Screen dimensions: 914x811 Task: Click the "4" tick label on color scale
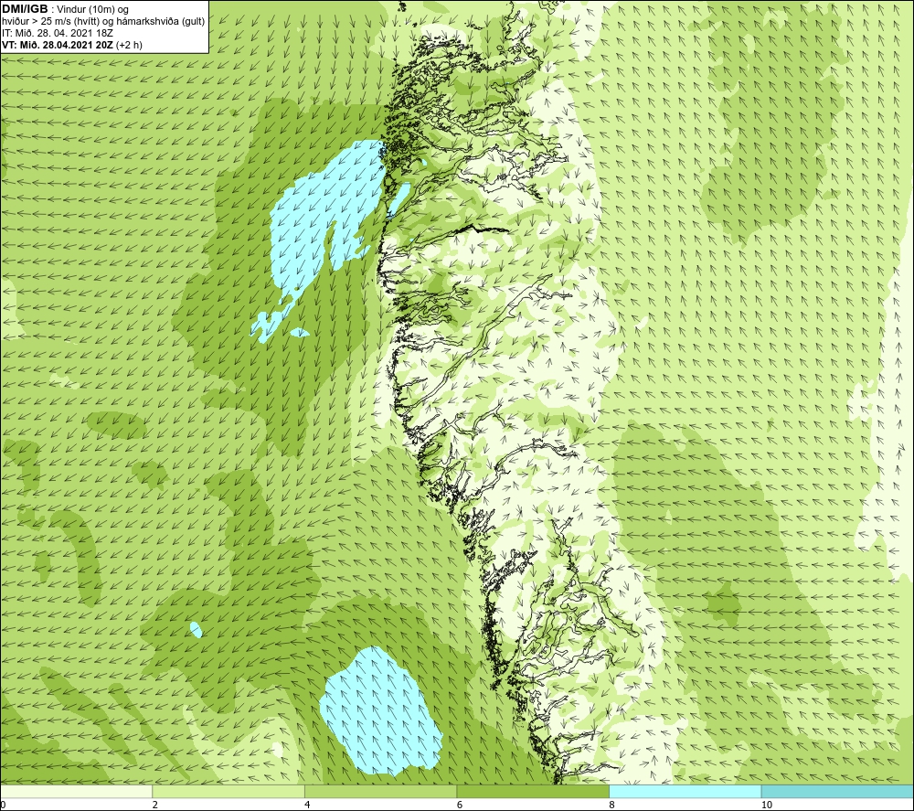[x=307, y=805]
